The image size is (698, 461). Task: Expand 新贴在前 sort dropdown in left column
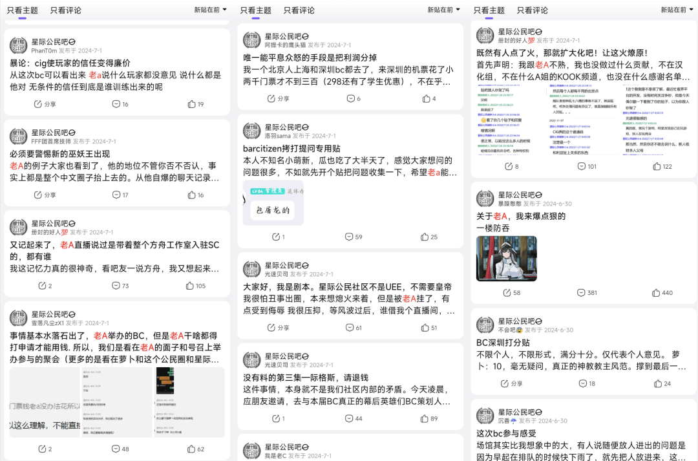pos(210,10)
